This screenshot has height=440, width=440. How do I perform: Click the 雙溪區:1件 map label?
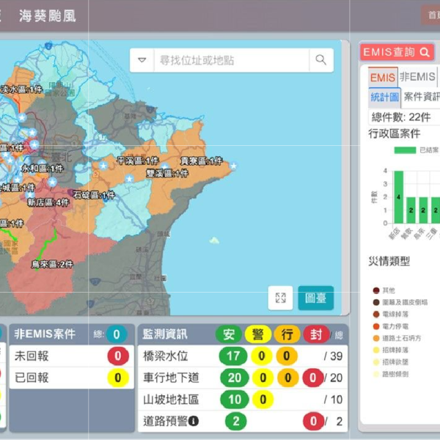click(167, 173)
